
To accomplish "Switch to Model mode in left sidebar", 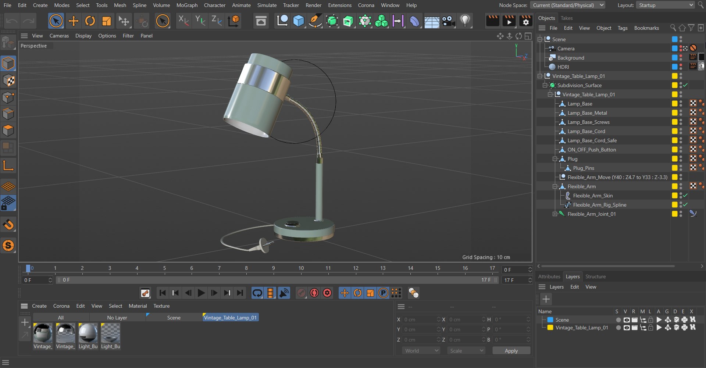I will click(x=8, y=64).
